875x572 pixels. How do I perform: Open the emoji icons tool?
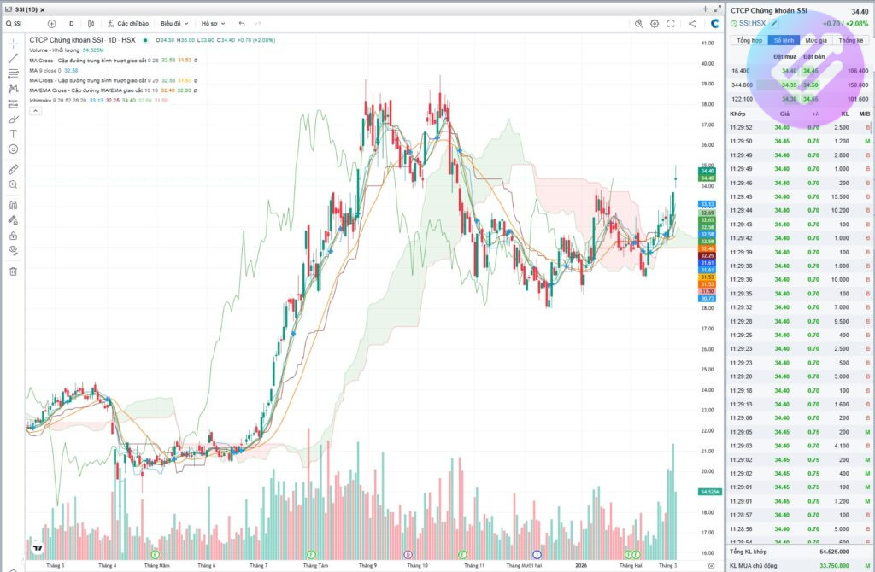coord(13,149)
